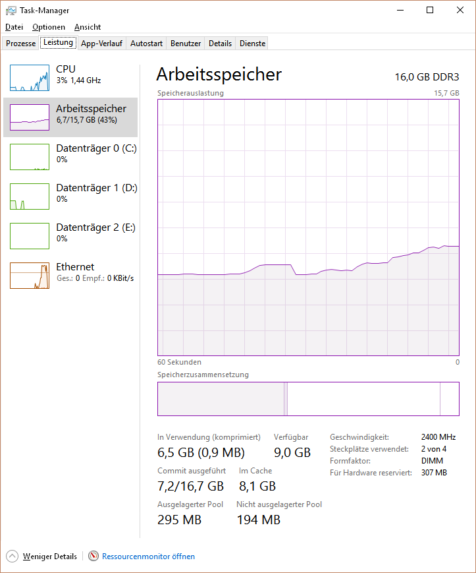
Task: Open Datenträger 1 (D:) performance view
Action: pyautogui.click(x=70, y=196)
